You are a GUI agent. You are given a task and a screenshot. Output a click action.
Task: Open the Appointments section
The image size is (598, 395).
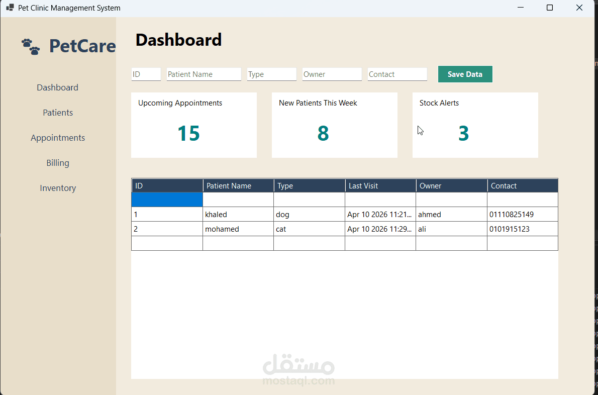pyautogui.click(x=58, y=138)
